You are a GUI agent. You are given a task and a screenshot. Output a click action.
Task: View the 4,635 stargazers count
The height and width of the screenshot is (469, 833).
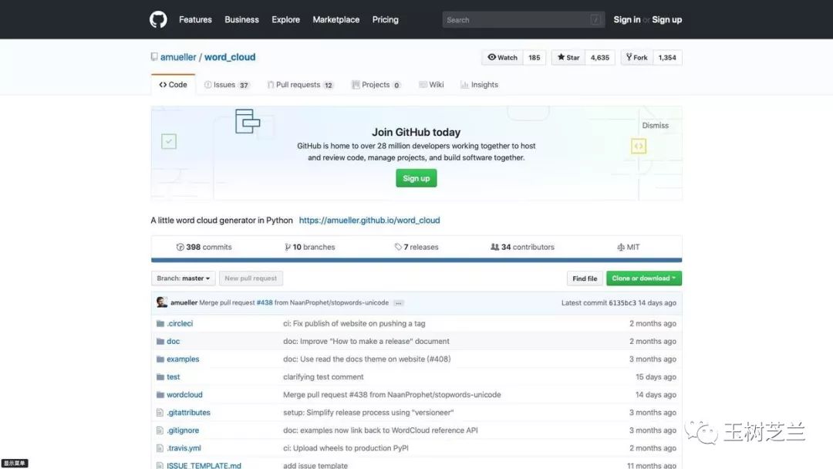pyautogui.click(x=600, y=57)
